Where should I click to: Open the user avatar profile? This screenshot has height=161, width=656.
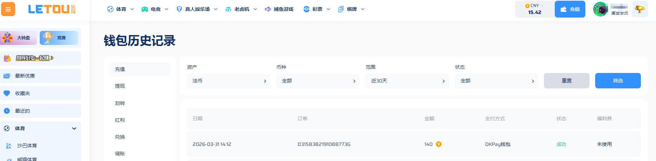pyautogui.click(x=600, y=9)
